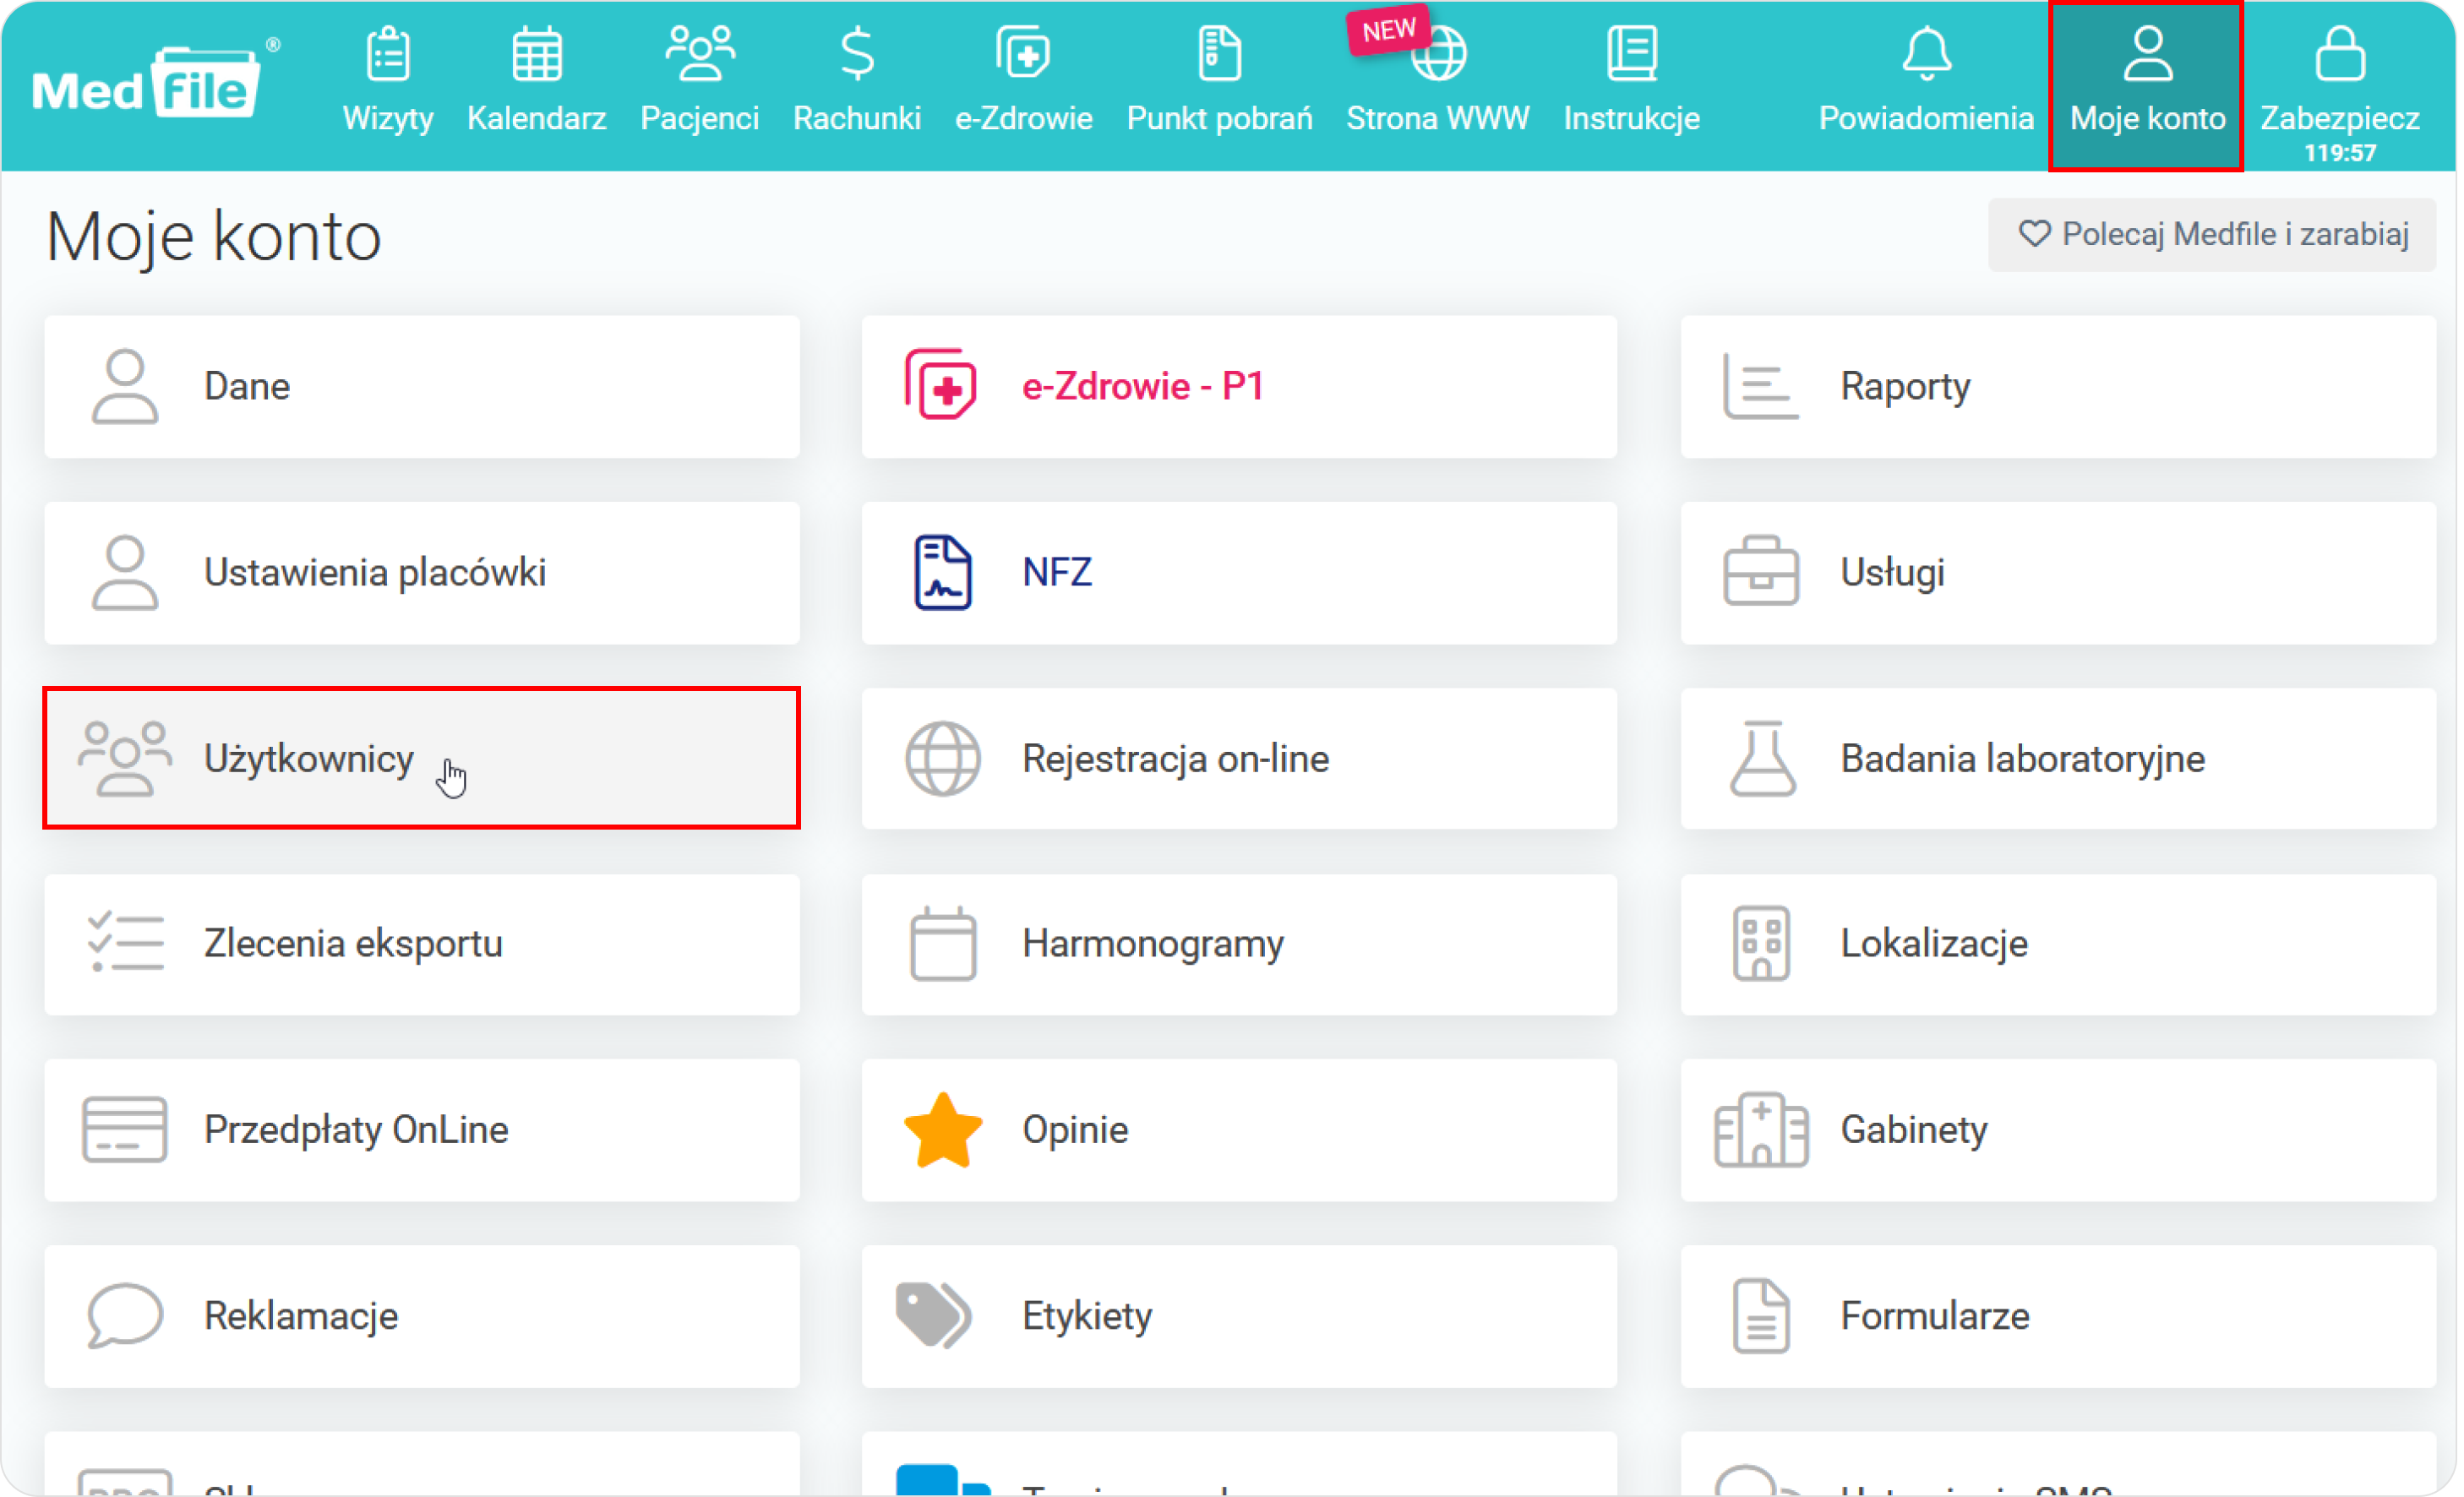The height and width of the screenshot is (1497, 2464).
Task: Open the Użytkownicy tile label
Action: click(x=309, y=760)
